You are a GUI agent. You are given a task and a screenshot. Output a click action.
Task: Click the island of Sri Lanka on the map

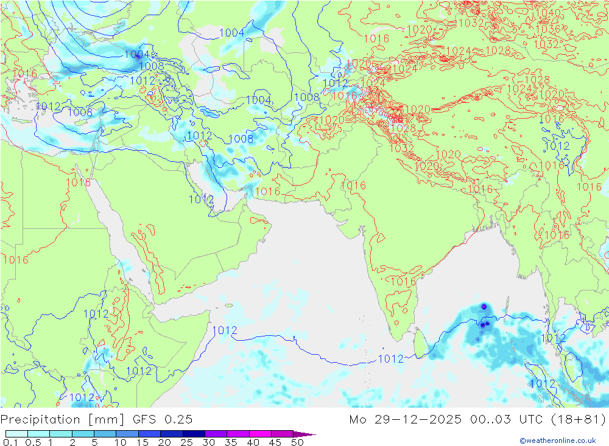click(x=421, y=343)
